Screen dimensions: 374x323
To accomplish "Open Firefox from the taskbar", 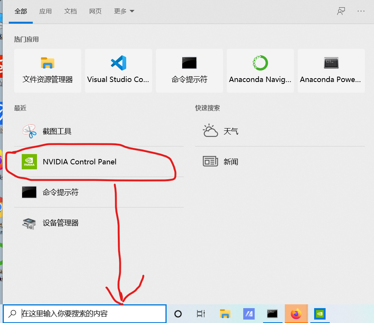I will (x=296, y=313).
